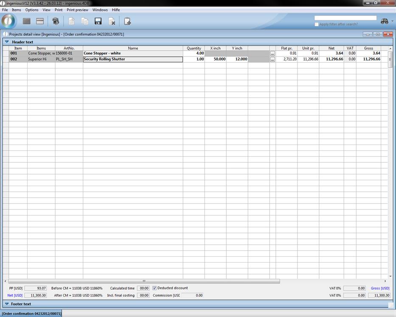Open the dropdown arrow beside the binoculars

(392, 21)
